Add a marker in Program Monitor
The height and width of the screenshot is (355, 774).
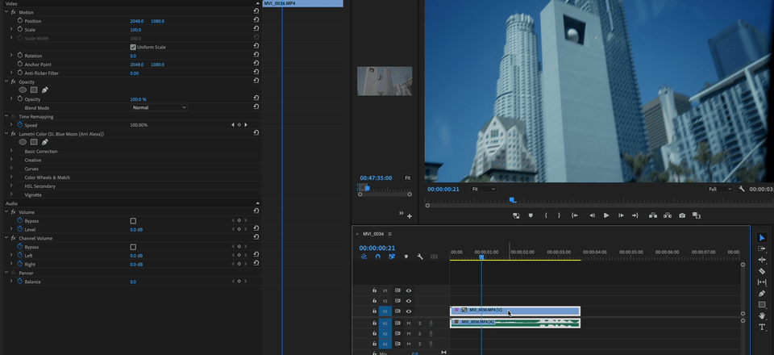click(531, 215)
